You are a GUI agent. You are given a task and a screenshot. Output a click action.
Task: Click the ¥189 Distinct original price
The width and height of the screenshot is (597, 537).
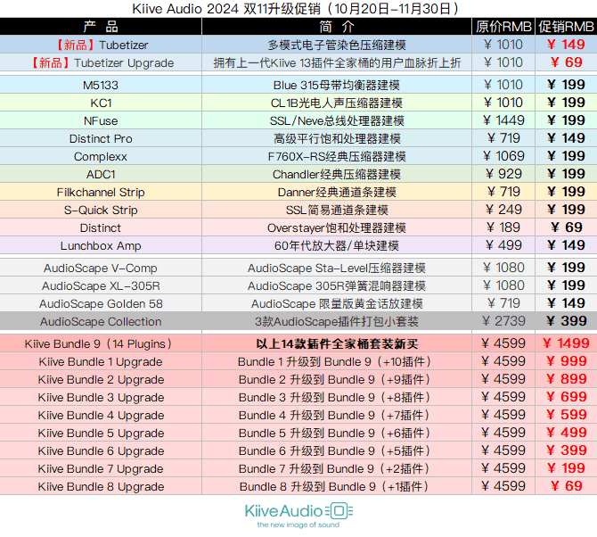click(x=503, y=227)
